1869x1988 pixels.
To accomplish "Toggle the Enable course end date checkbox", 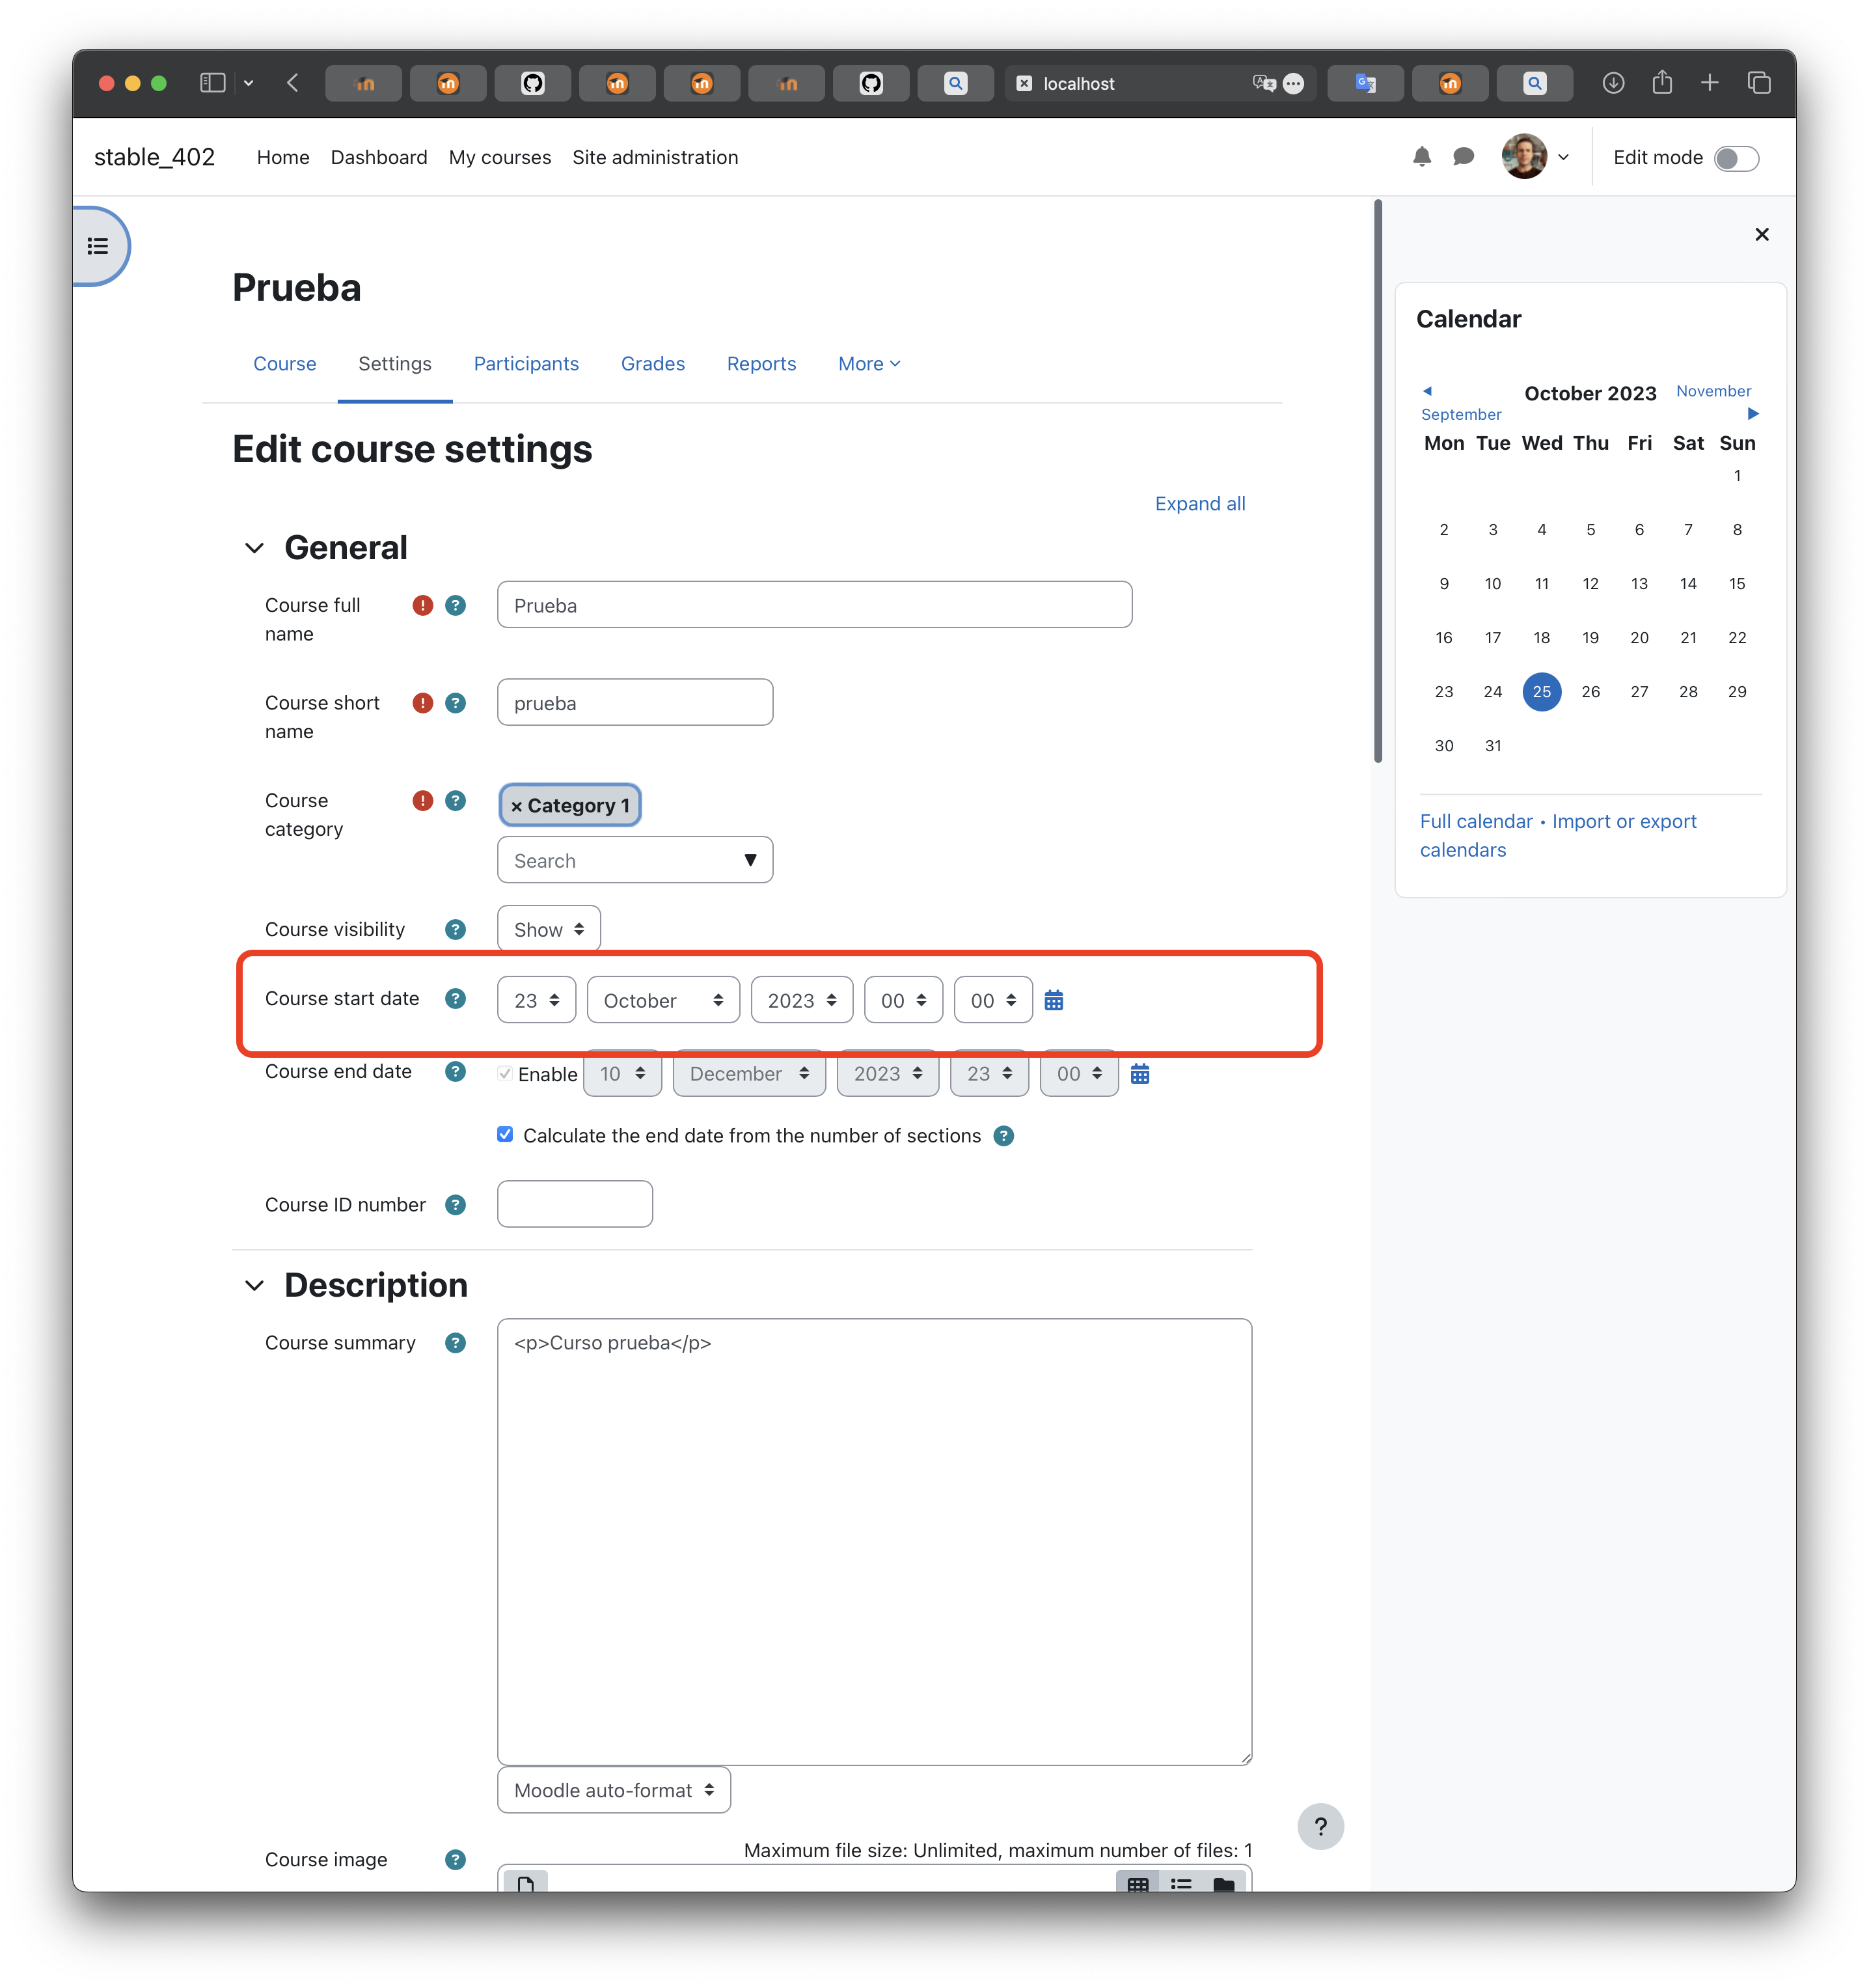I will coord(505,1073).
